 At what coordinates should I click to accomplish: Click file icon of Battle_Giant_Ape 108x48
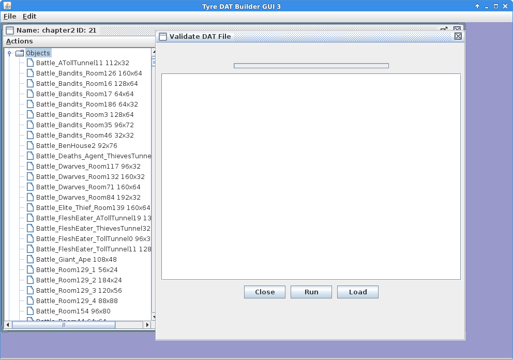(x=30, y=259)
